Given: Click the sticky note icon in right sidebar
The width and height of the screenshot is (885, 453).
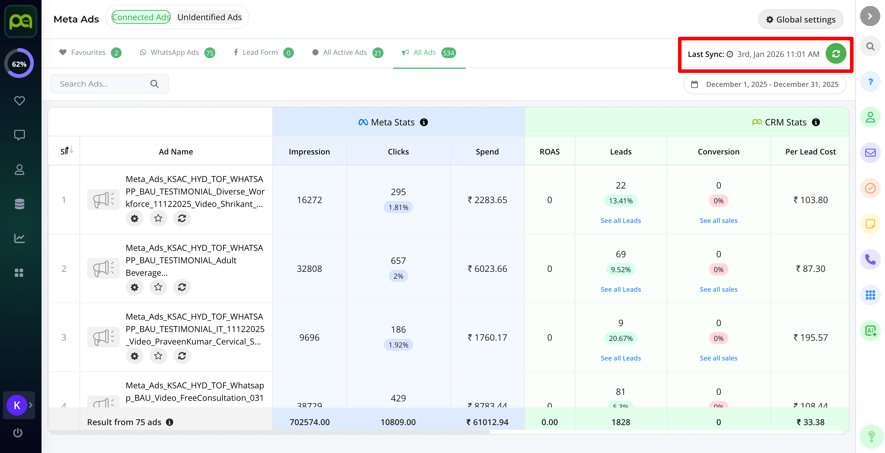Looking at the screenshot, I should coord(870,224).
